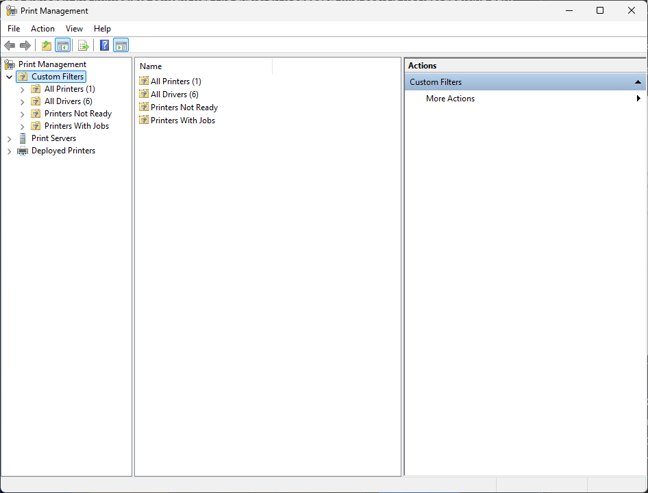Viewport: 648px width, 493px height.
Task: Select Deployed Printers label in tree
Action: click(63, 151)
